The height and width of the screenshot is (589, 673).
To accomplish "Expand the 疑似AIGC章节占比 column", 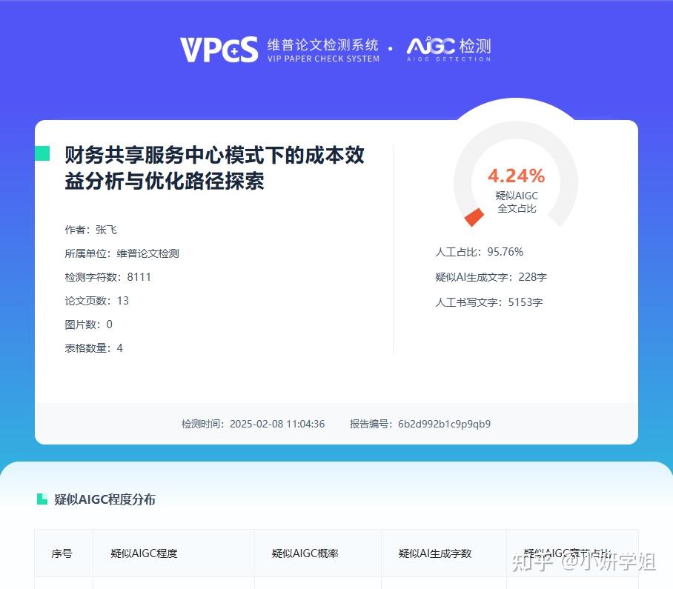I will [568, 550].
